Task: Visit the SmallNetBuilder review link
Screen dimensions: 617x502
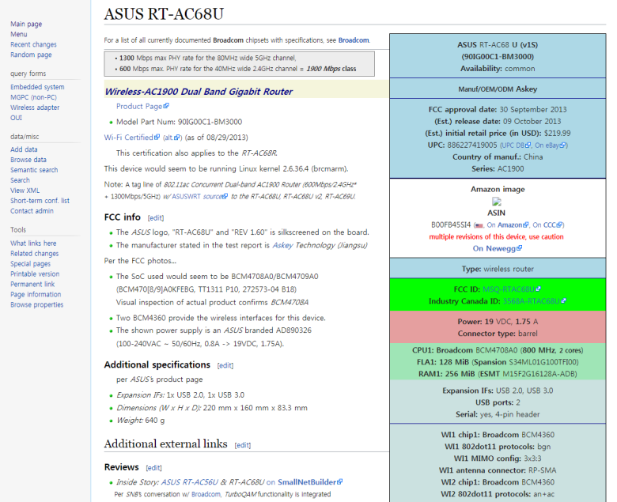Action: pyautogui.click(x=310, y=481)
